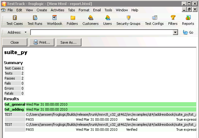This screenshot has width=199, height=138.
Task: Expand the Address bar dropdown arrow
Action: (x=175, y=32)
